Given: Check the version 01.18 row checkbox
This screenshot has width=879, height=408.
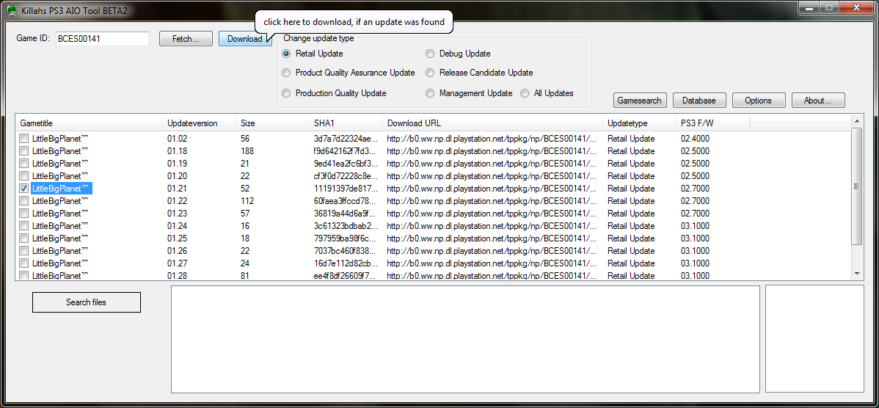Looking at the screenshot, I should (x=24, y=150).
